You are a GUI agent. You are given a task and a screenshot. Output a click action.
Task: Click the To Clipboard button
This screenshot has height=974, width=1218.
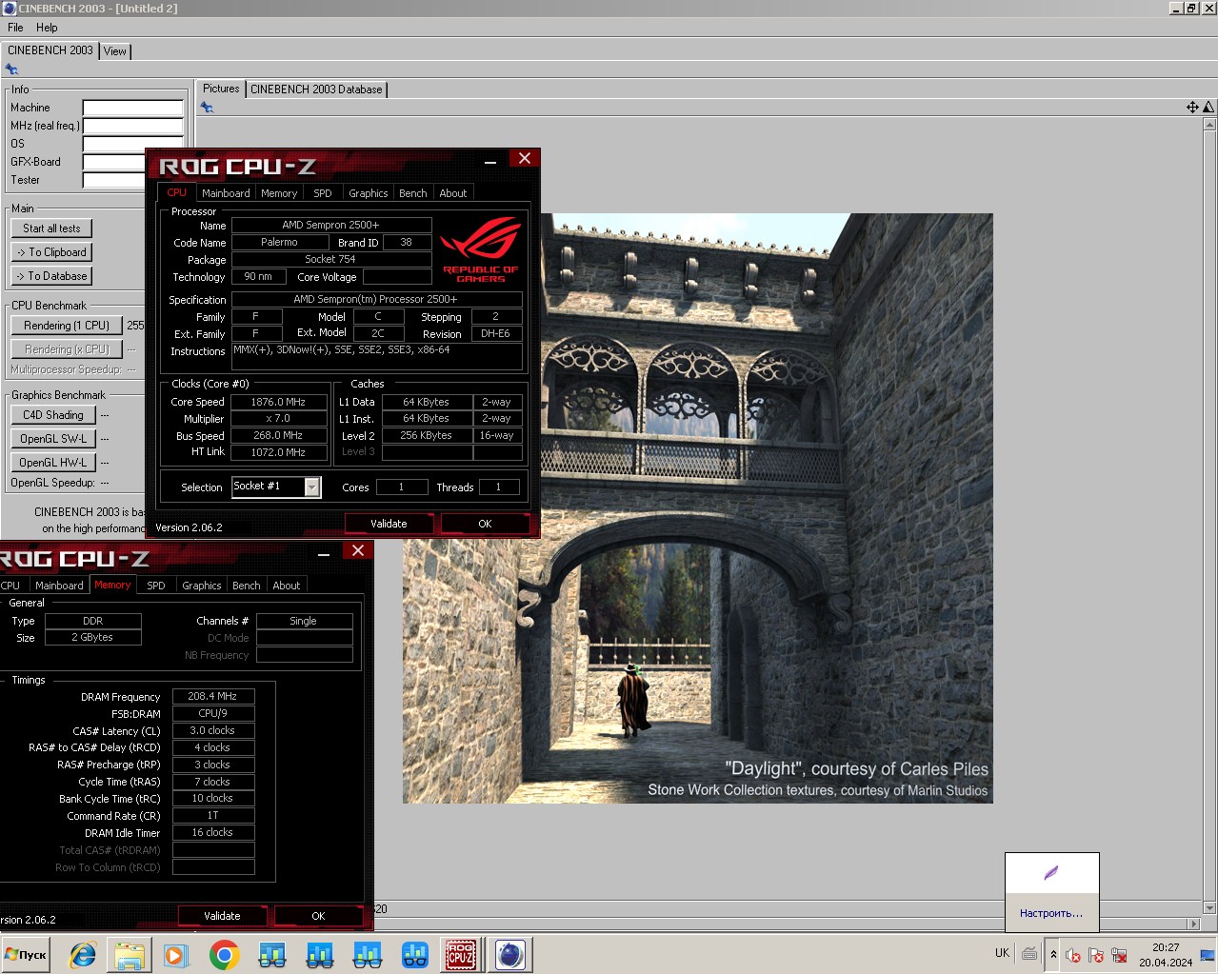51,252
